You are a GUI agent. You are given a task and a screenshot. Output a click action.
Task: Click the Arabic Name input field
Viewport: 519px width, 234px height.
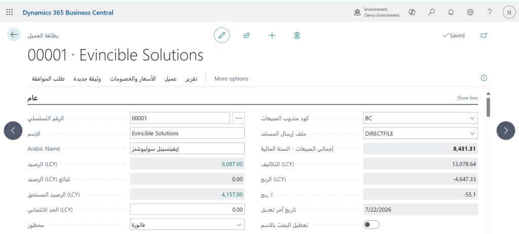(188, 149)
